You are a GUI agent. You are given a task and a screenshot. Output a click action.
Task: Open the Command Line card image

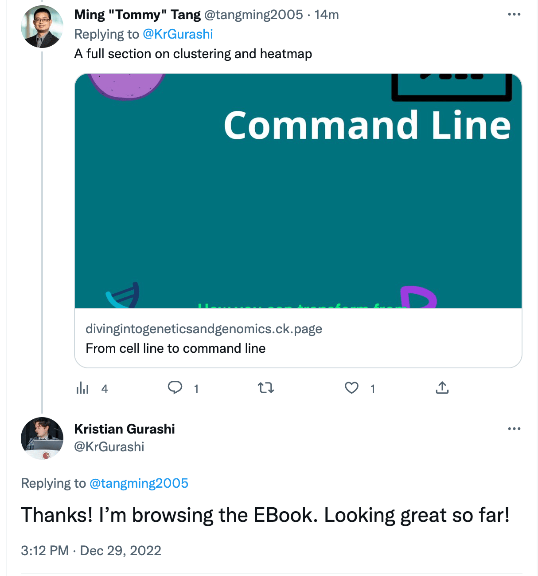coord(298,191)
